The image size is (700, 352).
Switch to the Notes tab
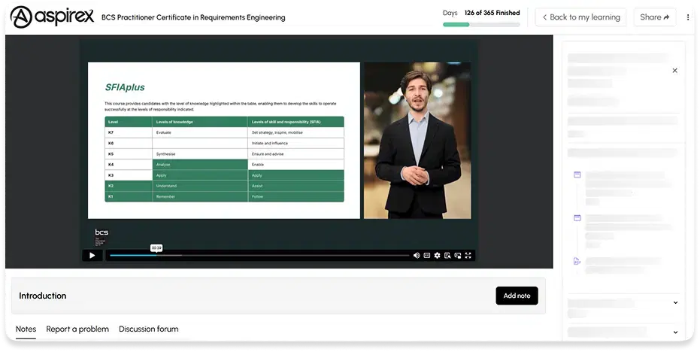[x=26, y=329]
